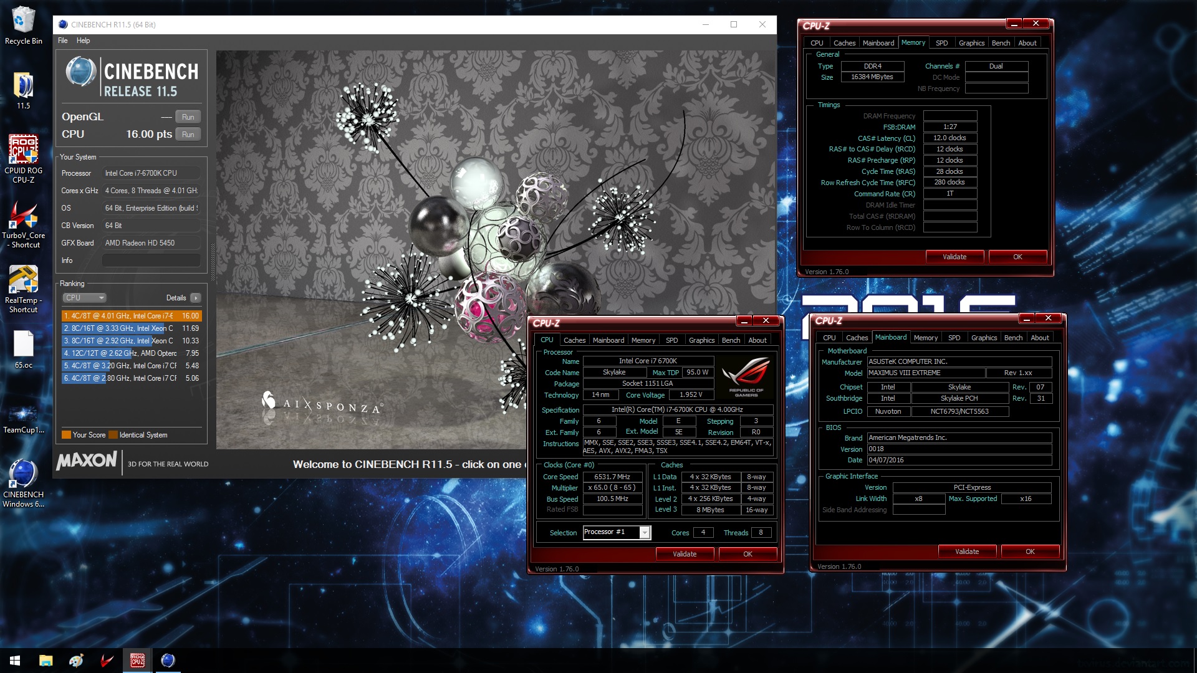The image size is (1197, 673).
Task: Select ranking entry 1 with score 16.00
Action: point(132,316)
